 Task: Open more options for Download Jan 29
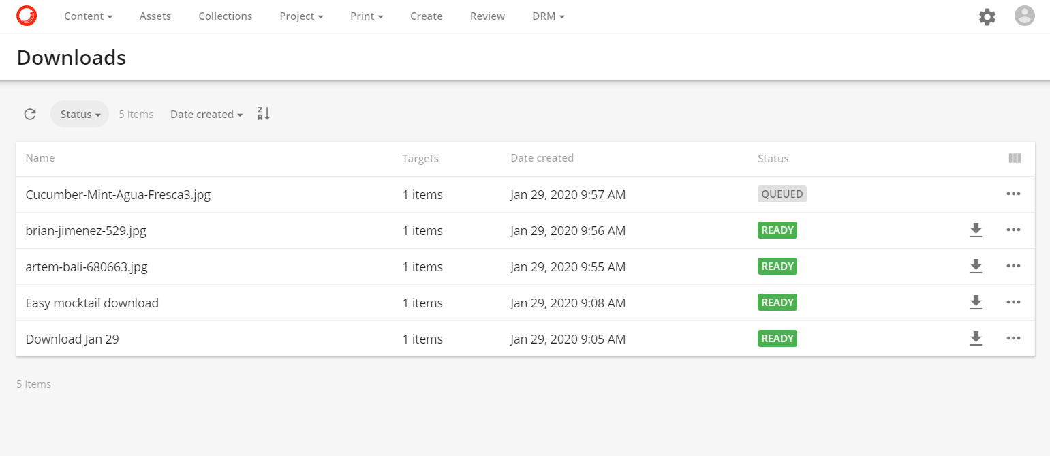[x=1013, y=338]
